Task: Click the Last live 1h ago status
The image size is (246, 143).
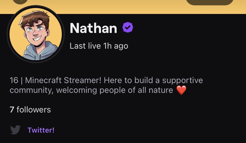Action: click(x=99, y=46)
